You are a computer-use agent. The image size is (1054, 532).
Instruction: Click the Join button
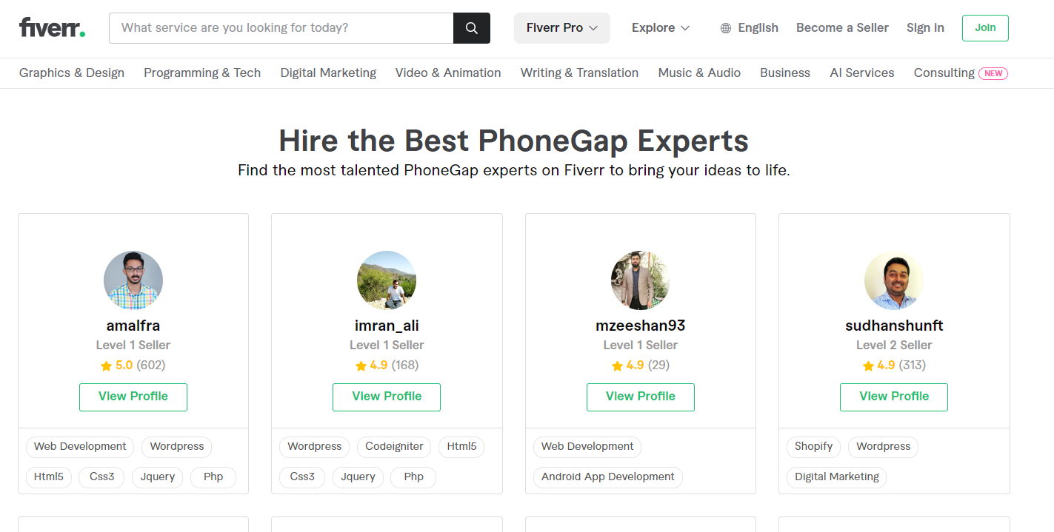[x=985, y=28]
